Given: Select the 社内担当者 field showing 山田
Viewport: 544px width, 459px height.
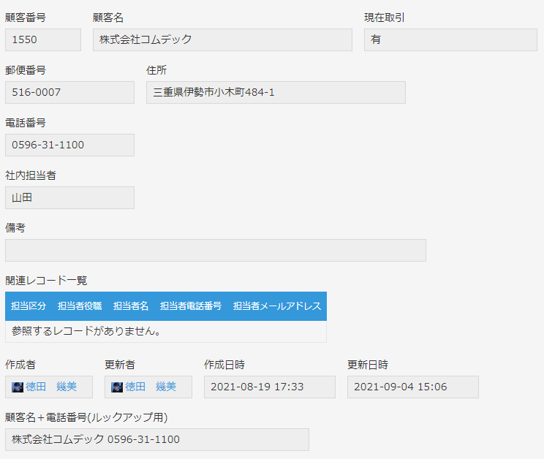Looking at the screenshot, I should point(69,197).
